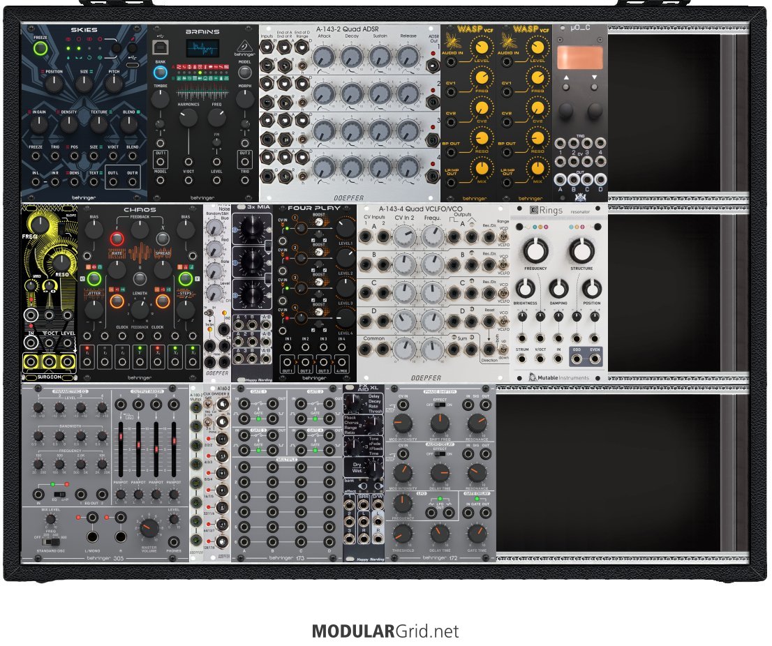
Task: Click the FREQ knob on the right WASP
Action: pyautogui.click(x=537, y=77)
